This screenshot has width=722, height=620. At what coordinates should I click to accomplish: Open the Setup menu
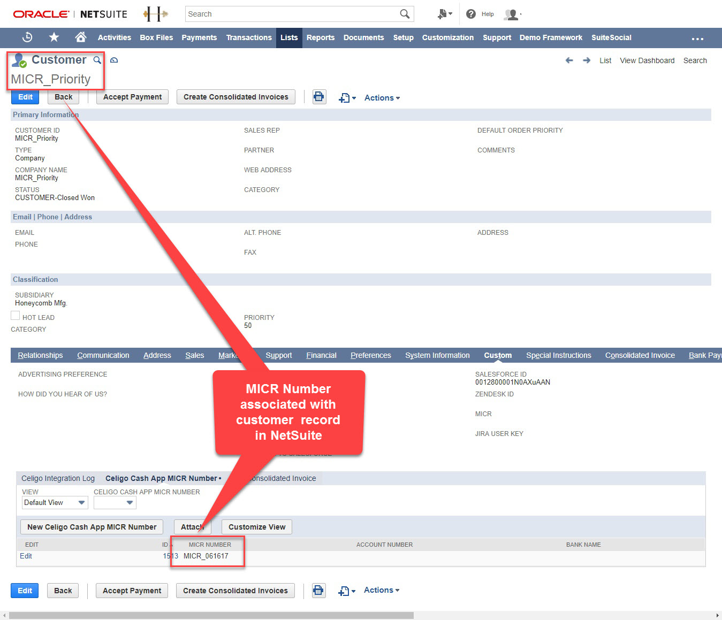click(403, 37)
